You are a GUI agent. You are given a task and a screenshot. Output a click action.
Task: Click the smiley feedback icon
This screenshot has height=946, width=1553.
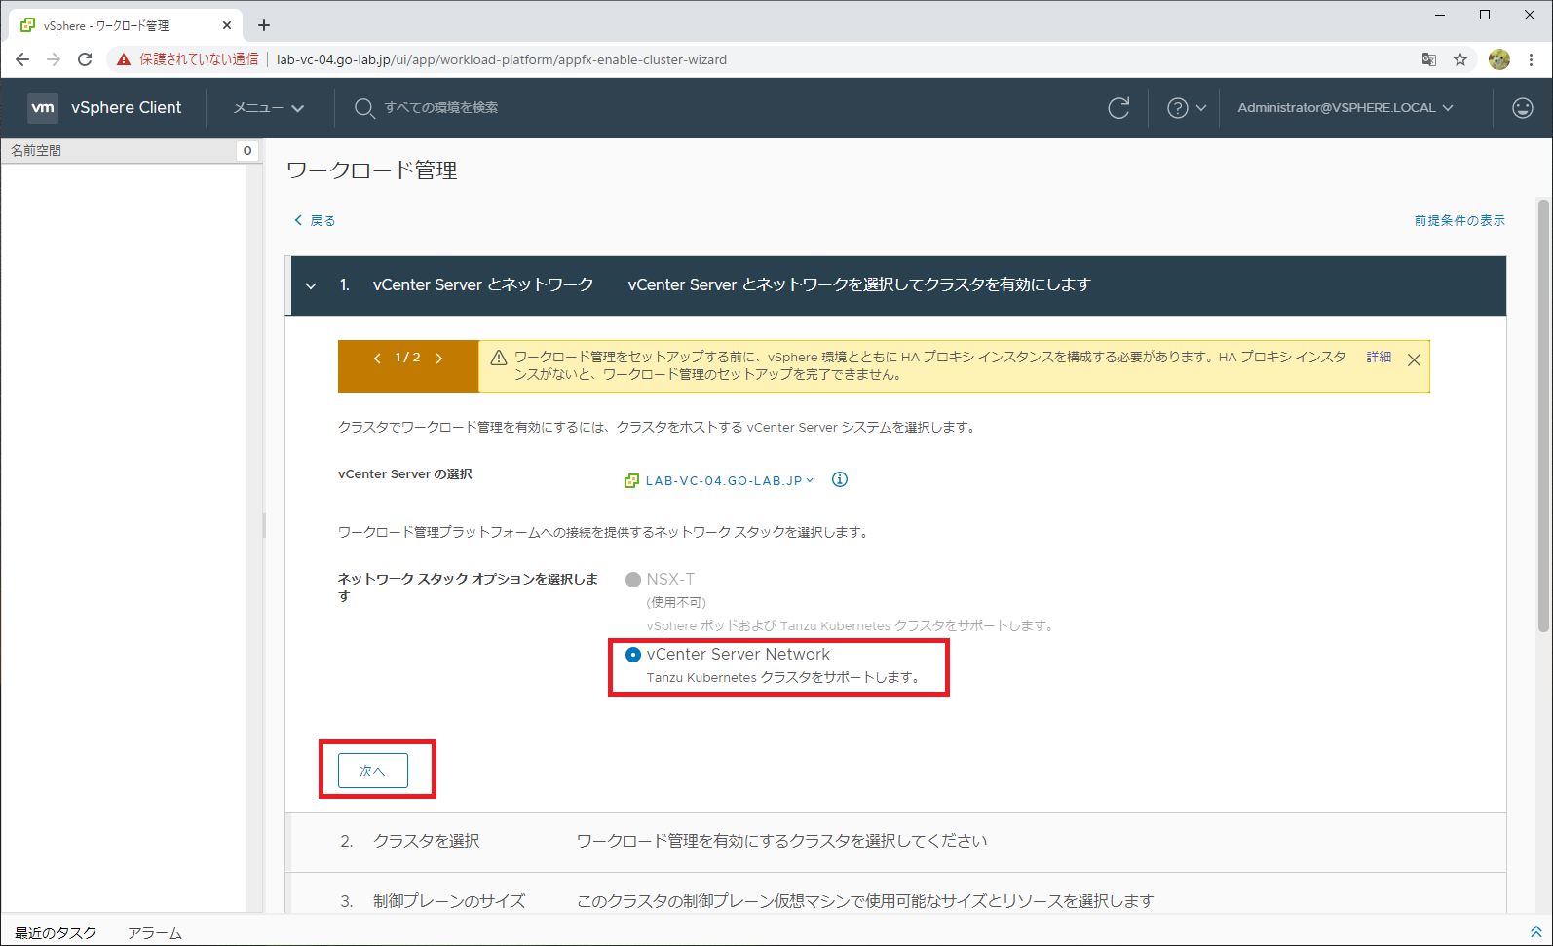1523,108
